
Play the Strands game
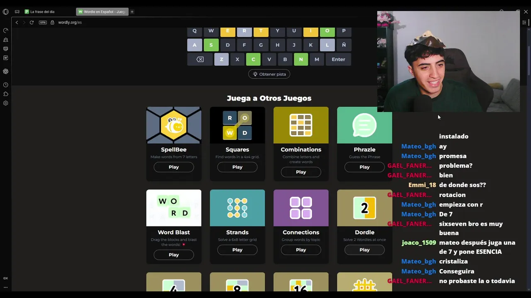[237, 250]
